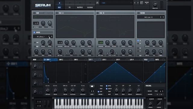Open the preset browser icon beside Menu
193x109 pixels.
[141, 3]
